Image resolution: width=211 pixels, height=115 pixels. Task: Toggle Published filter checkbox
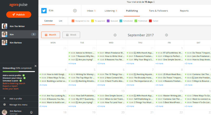[136, 21]
